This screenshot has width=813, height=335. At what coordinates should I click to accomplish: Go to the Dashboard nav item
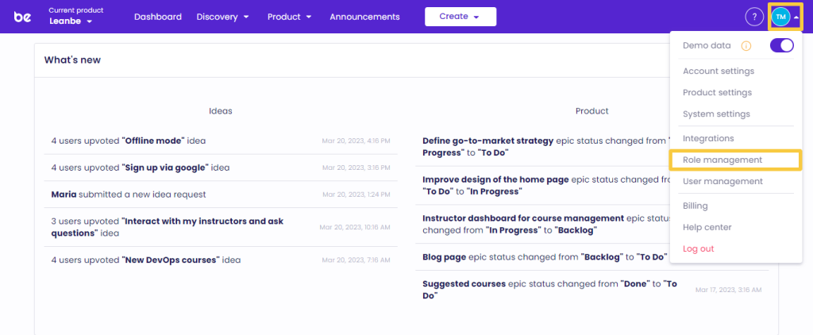coord(157,17)
